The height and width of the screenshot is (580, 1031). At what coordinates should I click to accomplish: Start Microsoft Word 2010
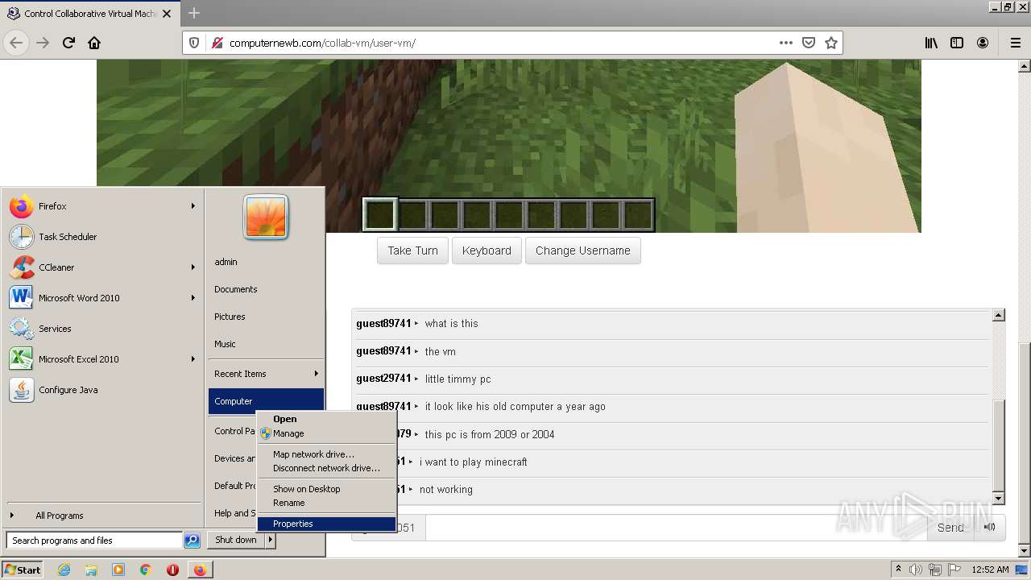(102, 298)
